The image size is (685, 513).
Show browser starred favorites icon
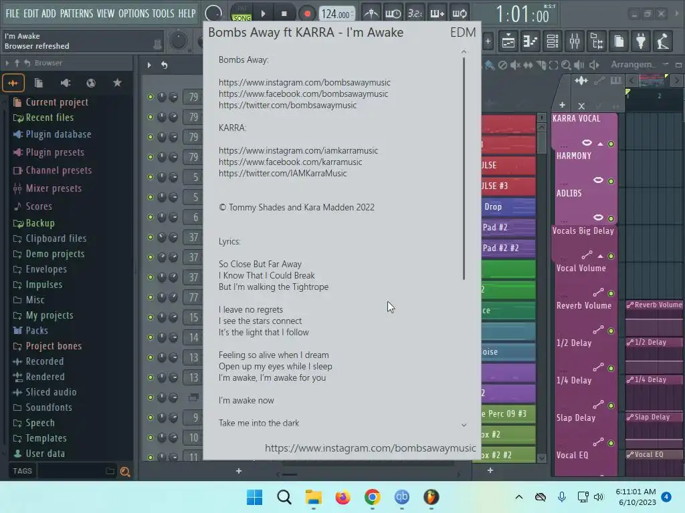[x=117, y=83]
